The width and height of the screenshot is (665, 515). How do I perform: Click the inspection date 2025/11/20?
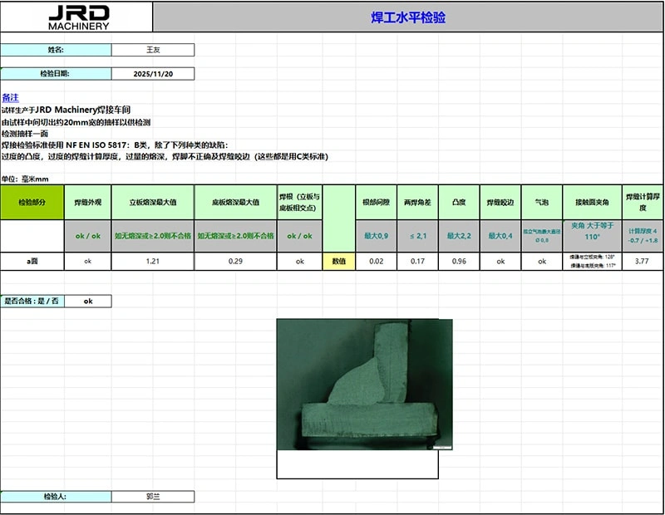(x=154, y=73)
